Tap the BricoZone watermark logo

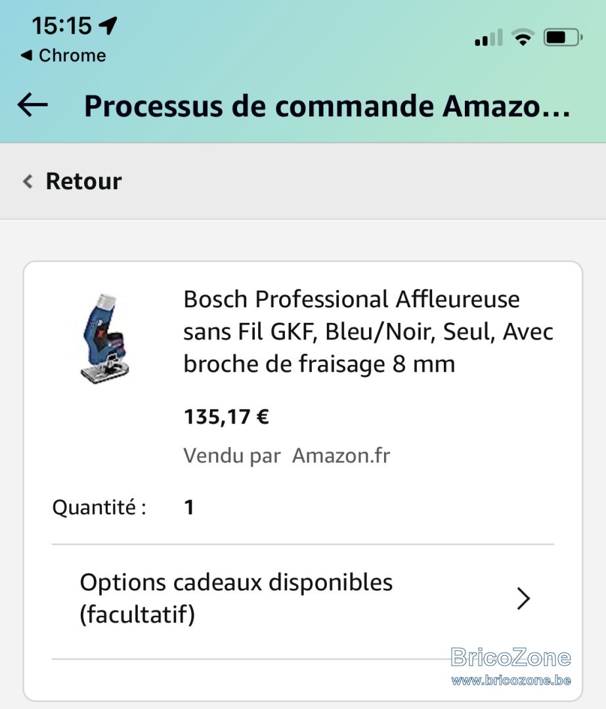coord(511,666)
